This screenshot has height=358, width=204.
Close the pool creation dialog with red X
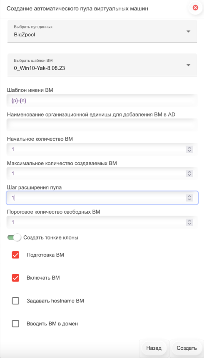click(195, 8)
